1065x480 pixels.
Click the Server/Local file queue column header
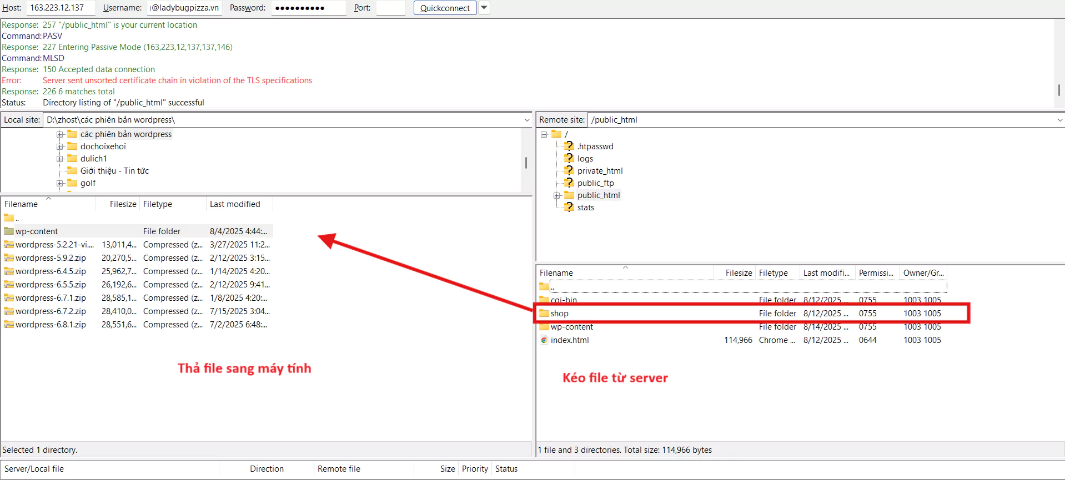(x=110, y=469)
